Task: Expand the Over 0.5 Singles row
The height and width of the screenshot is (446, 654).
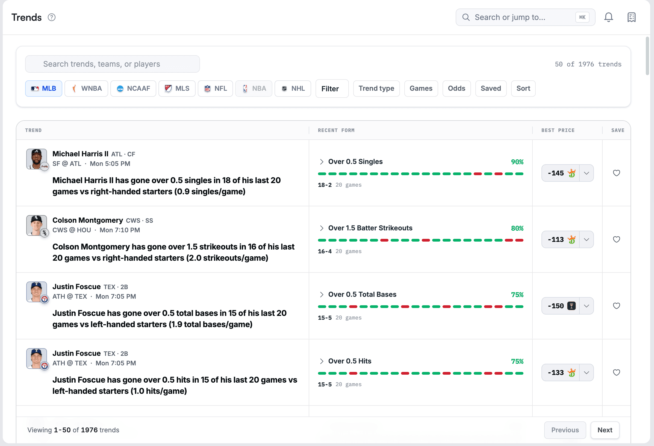Action: (x=322, y=162)
